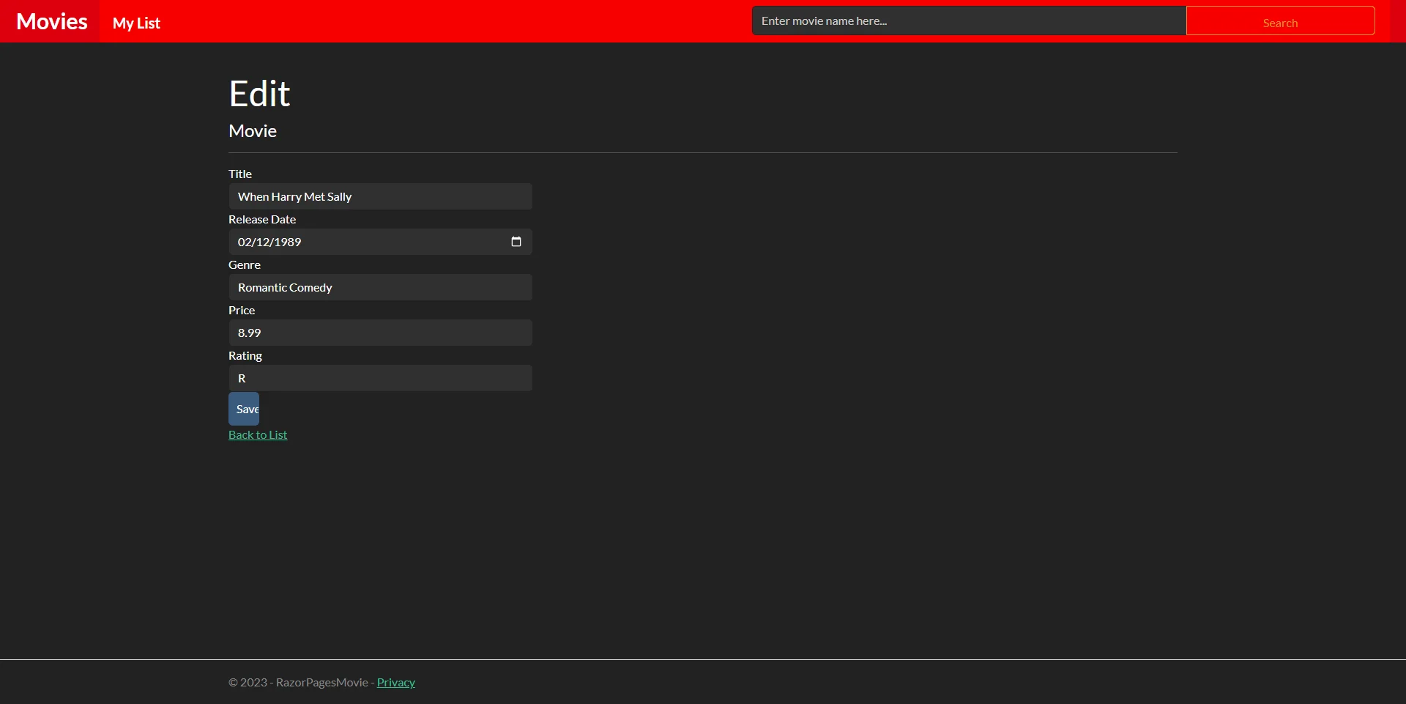Click the Rating label
The image size is (1406, 704).
pyautogui.click(x=245, y=355)
